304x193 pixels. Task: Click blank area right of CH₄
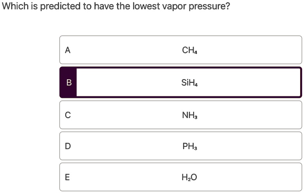[249, 50]
